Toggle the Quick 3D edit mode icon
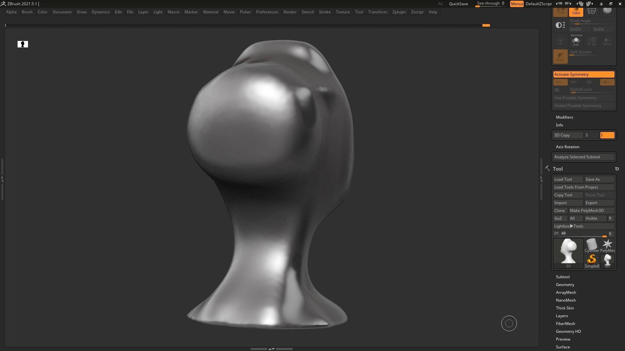The image size is (625, 351). point(576,12)
